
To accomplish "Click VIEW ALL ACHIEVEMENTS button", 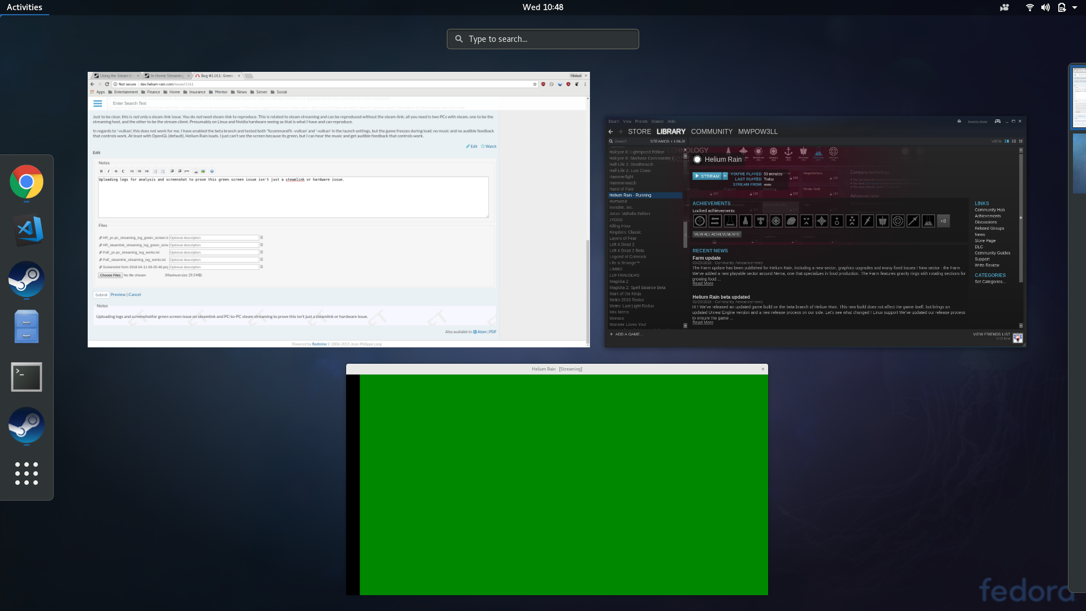I will click(x=717, y=234).
